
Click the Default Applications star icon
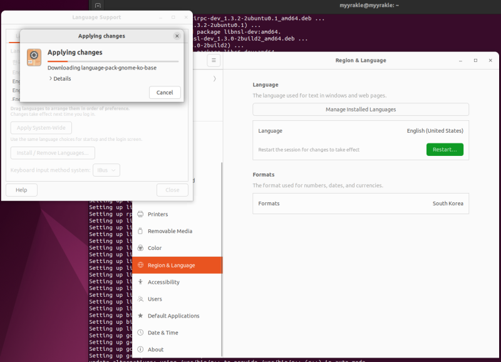tap(141, 316)
